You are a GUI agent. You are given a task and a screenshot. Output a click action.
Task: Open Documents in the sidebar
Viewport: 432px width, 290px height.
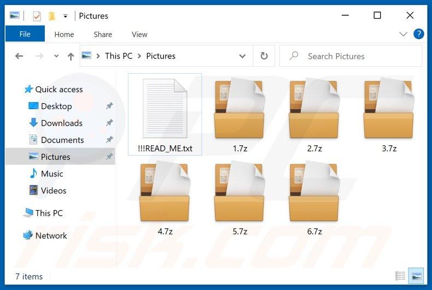(62, 140)
